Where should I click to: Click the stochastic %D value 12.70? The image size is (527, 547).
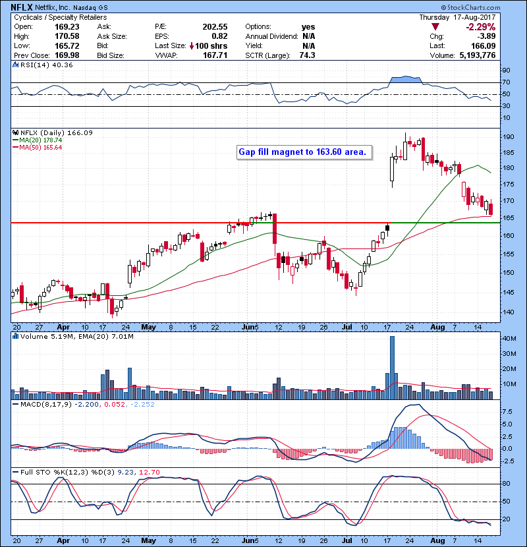point(150,472)
